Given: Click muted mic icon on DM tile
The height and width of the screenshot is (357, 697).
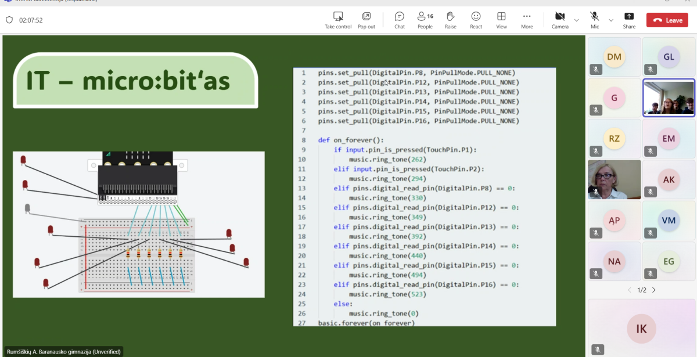Looking at the screenshot, I should 595,69.
